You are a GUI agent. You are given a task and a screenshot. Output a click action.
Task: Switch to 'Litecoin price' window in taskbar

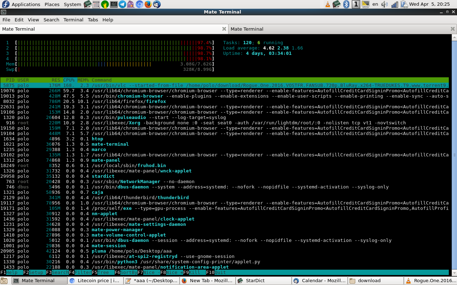[x=95, y=281]
